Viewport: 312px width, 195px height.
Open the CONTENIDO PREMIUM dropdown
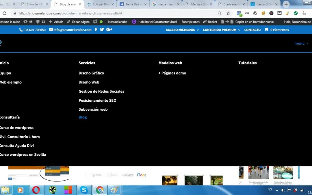click(221, 29)
